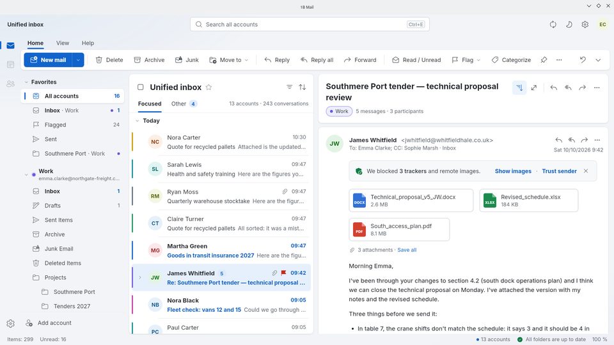Click the Categorize button
Image resolution: width=614 pixels, height=345 pixels.
(x=511, y=60)
